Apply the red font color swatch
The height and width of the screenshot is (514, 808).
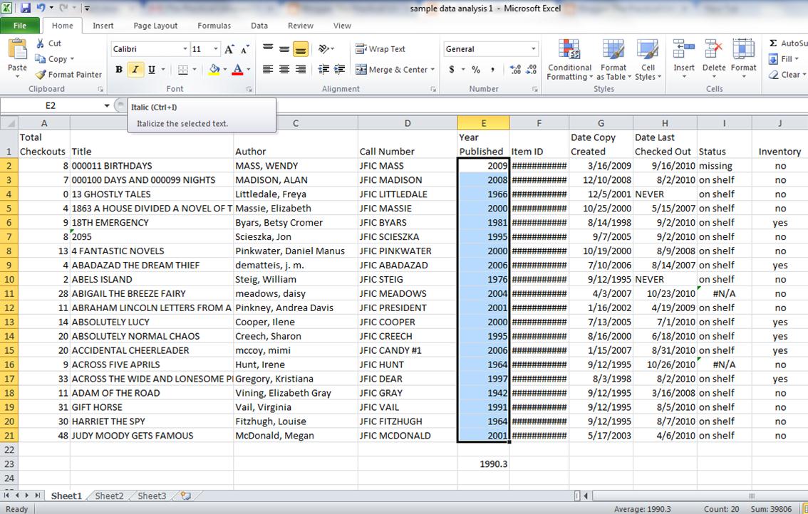point(237,70)
